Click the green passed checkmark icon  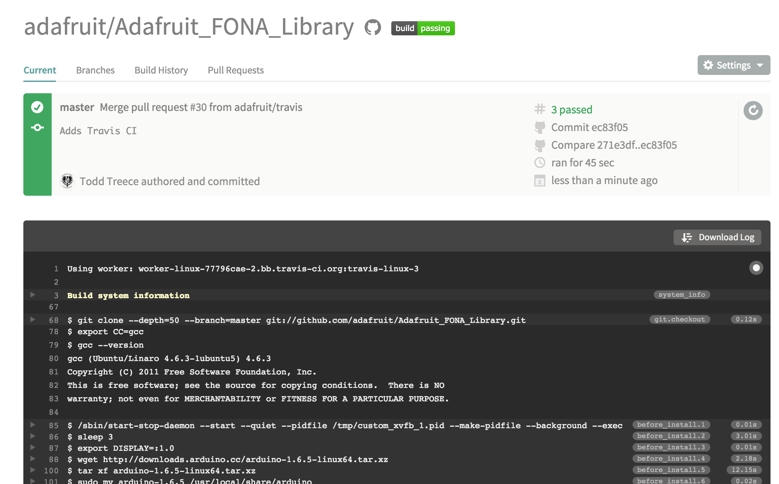point(37,107)
